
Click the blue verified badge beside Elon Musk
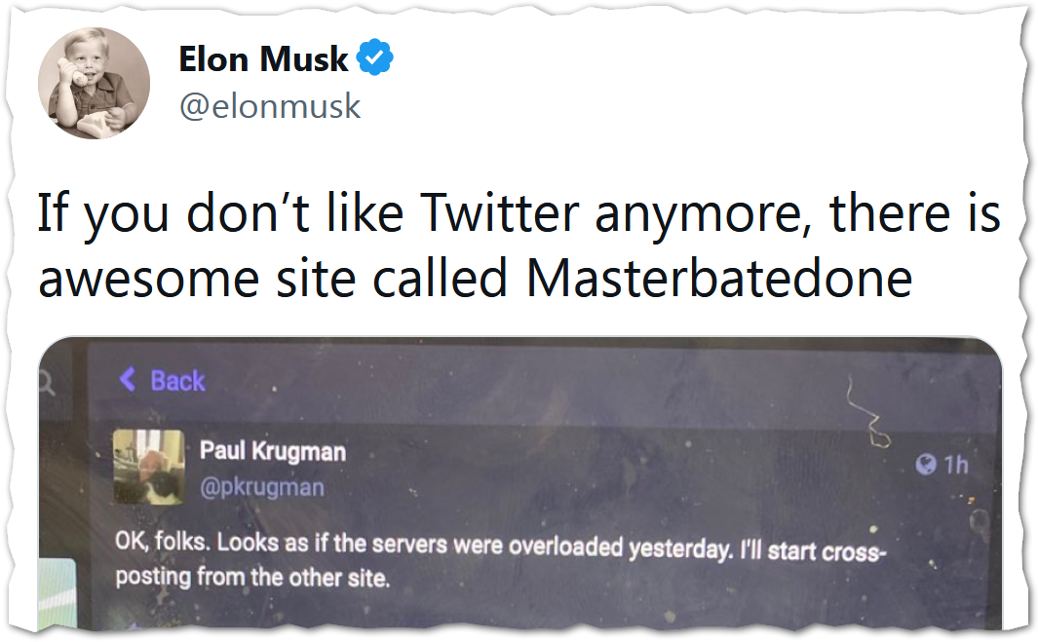point(375,60)
